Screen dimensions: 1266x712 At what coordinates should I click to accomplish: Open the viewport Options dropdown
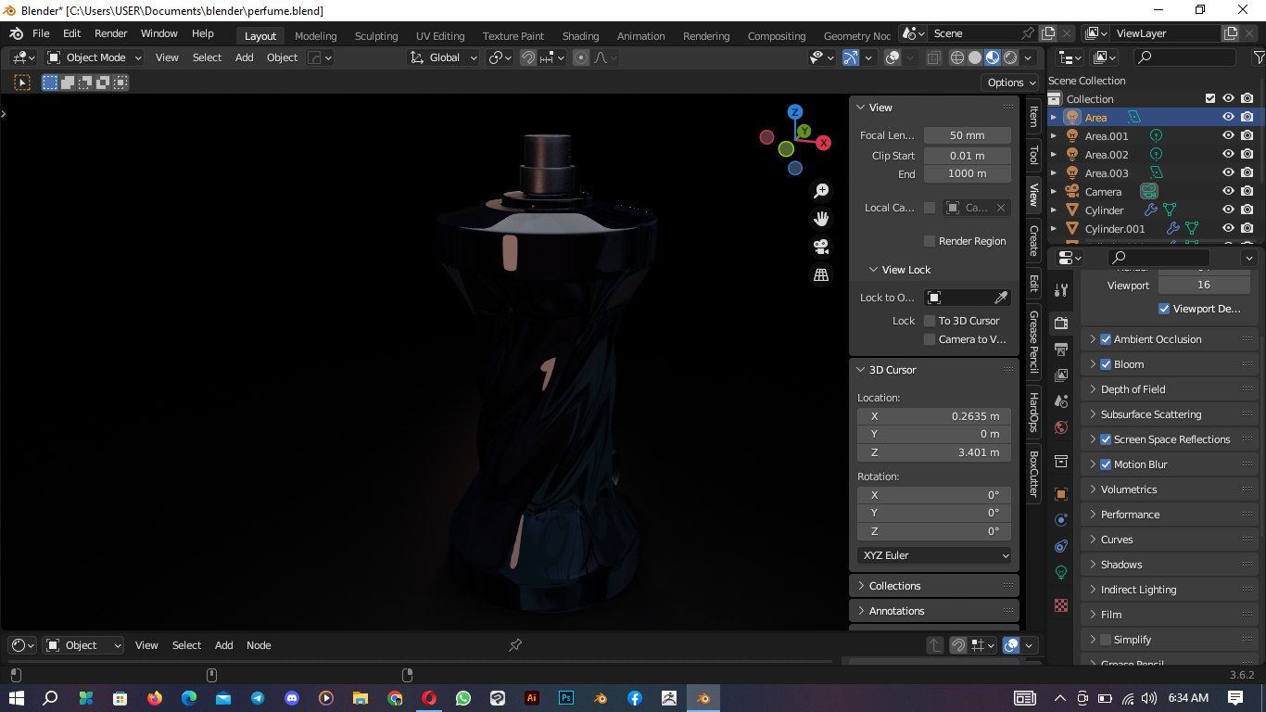point(1011,83)
